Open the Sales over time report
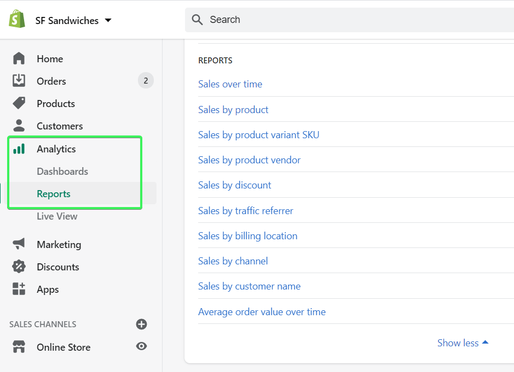The width and height of the screenshot is (514, 372). (x=230, y=84)
